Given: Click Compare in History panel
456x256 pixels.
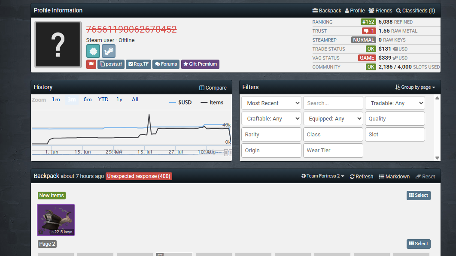Looking at the screenshot, I should pyautogui.click(x=213, y=88).
